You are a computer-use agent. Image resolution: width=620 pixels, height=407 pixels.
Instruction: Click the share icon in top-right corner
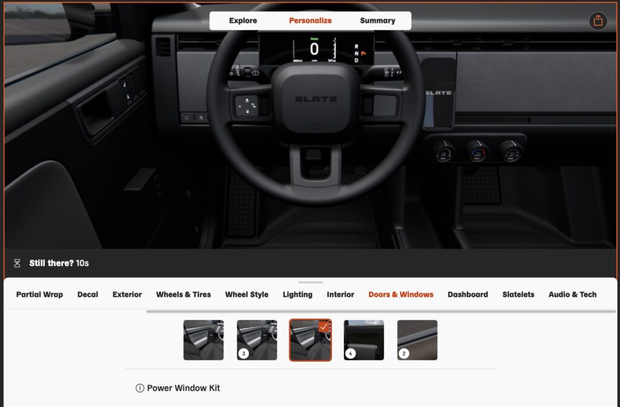pos(598,21)
